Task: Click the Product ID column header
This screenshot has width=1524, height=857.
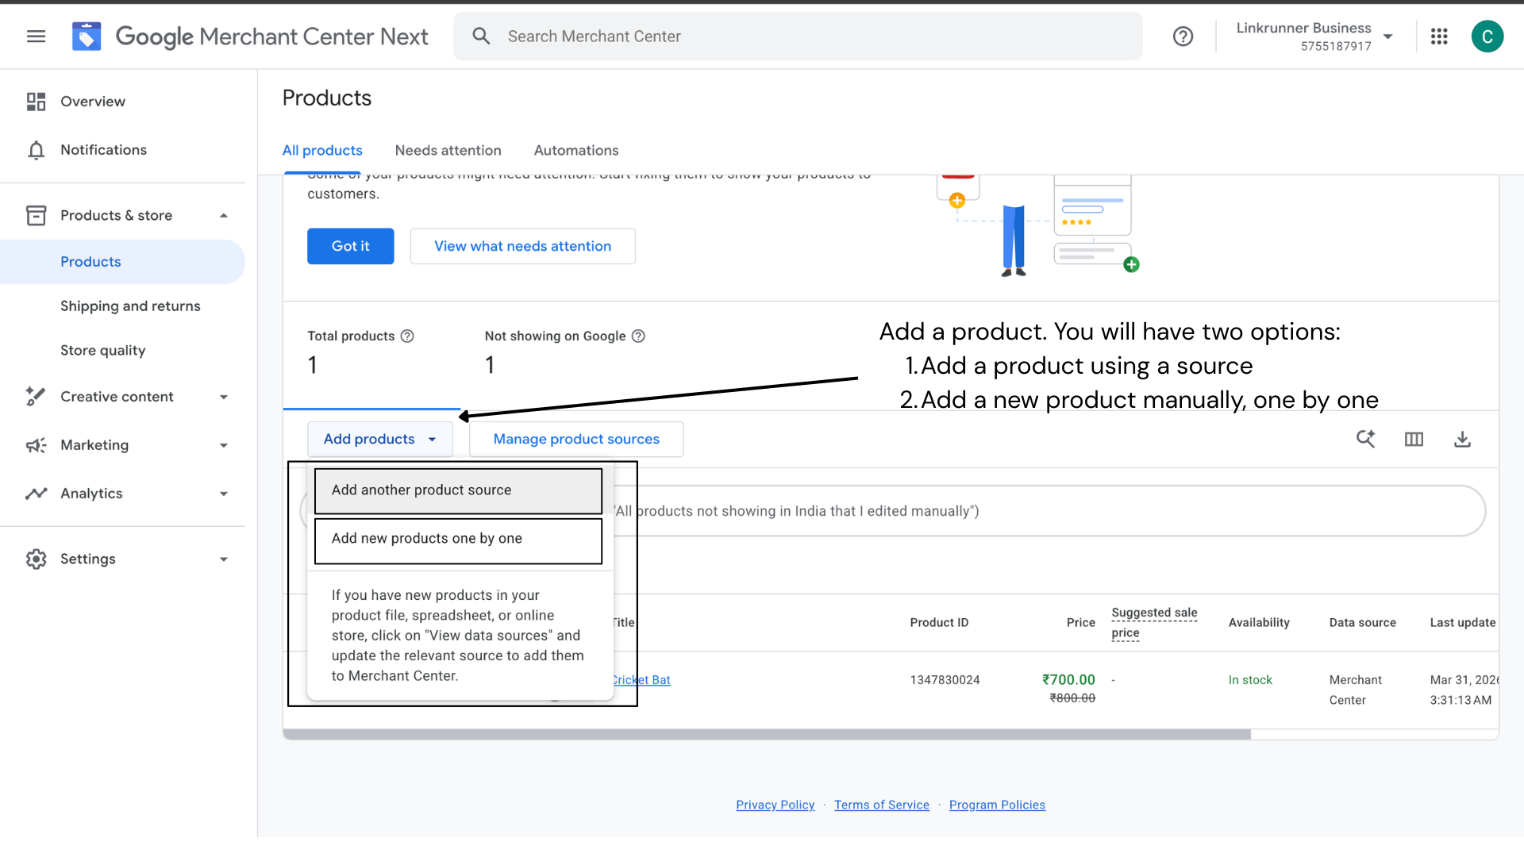Action: [939, 623]
